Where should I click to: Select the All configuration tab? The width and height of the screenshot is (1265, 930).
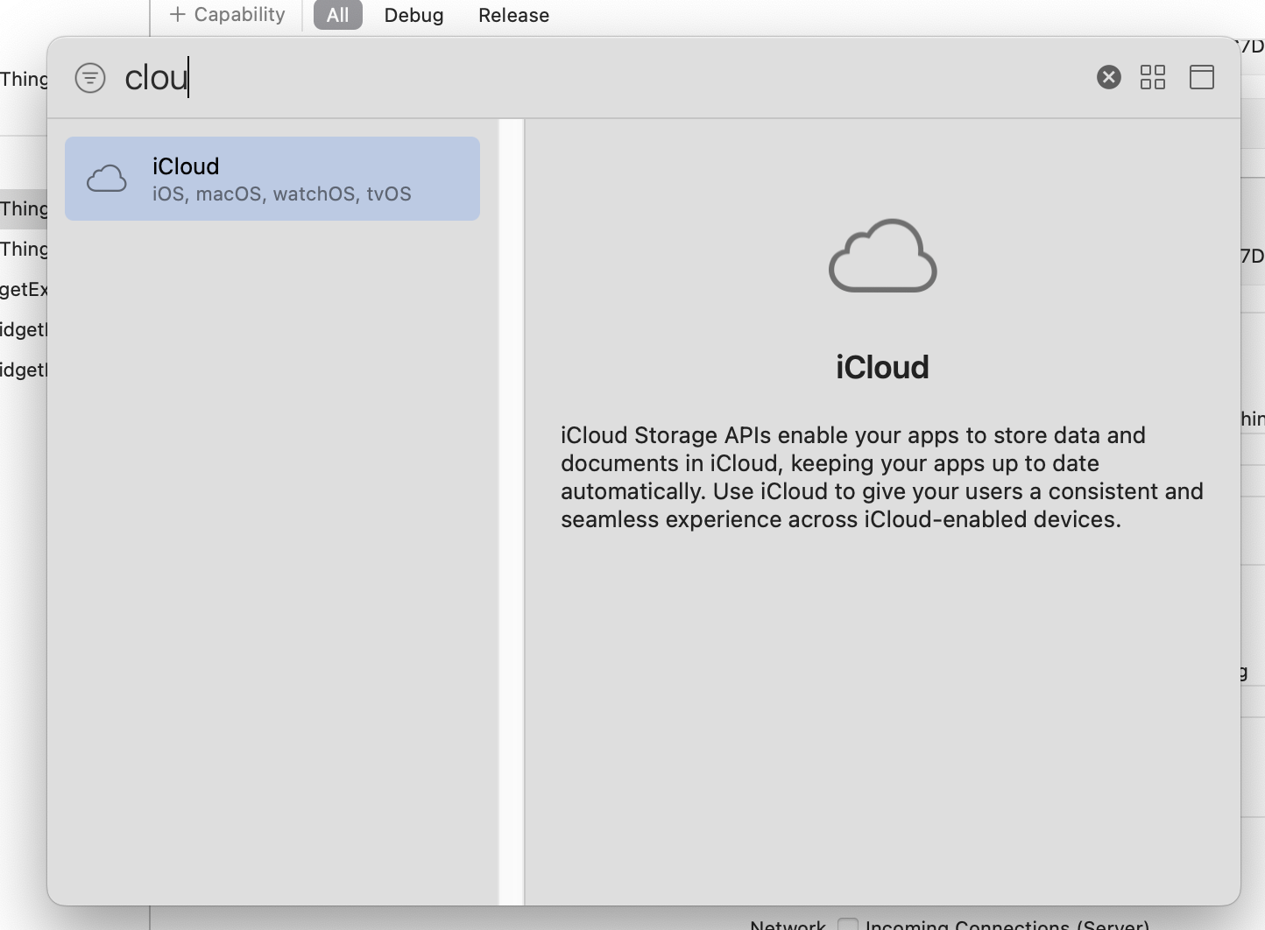pyautogui.click(x=338, y=15)
